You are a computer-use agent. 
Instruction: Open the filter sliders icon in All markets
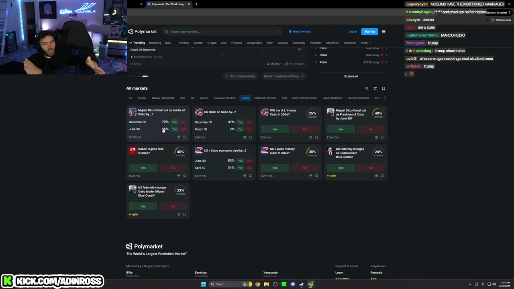coord(375,88)
